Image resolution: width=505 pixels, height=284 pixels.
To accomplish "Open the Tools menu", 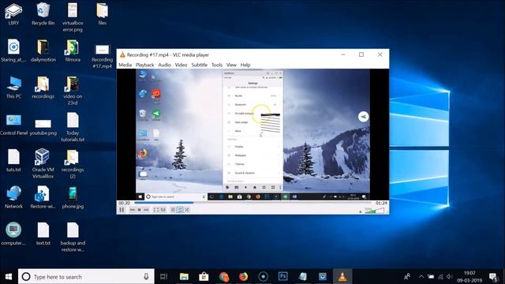I will tap(217, 65).
